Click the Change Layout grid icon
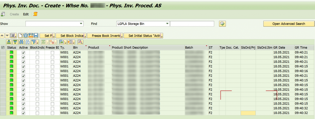The image size is (315, 119). 71,42
